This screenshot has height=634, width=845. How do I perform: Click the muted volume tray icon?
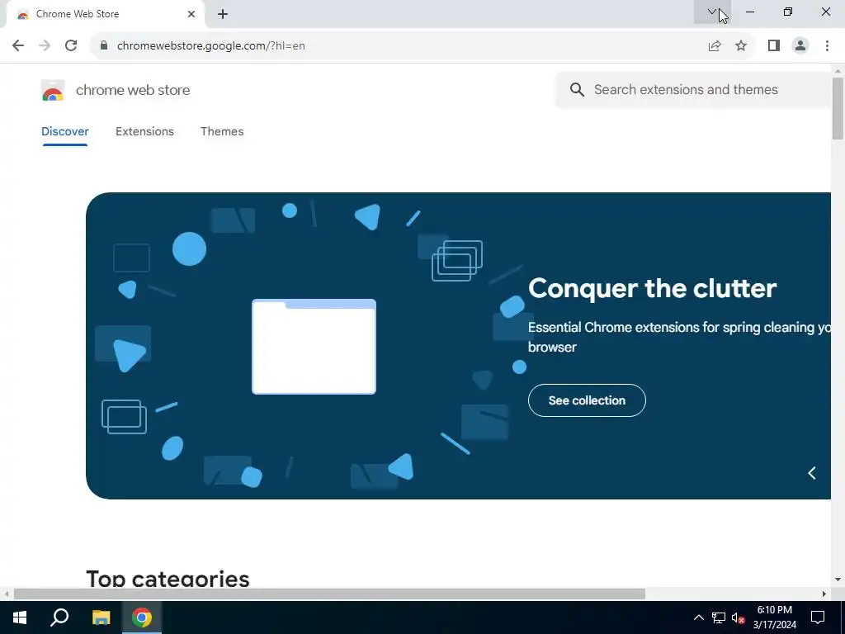[738, 617]
